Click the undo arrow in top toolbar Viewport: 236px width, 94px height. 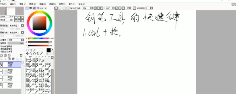coord(56,8)
